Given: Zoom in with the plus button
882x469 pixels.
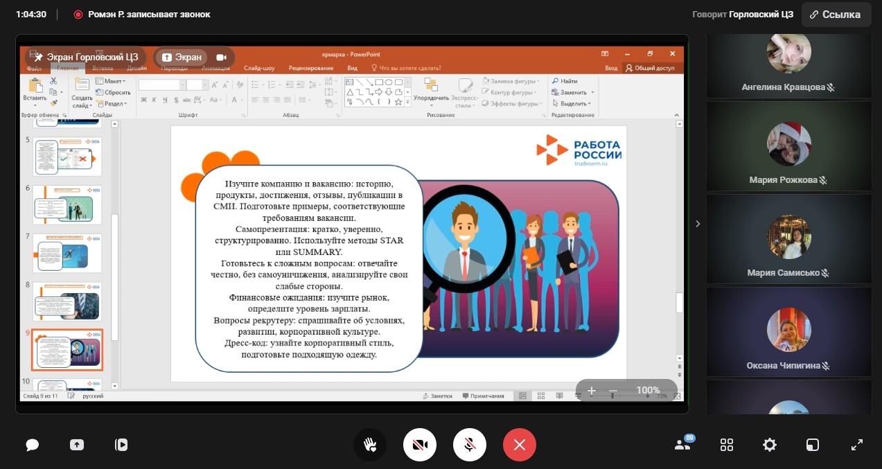Looking at the screenshot, I should pos(592,391).
